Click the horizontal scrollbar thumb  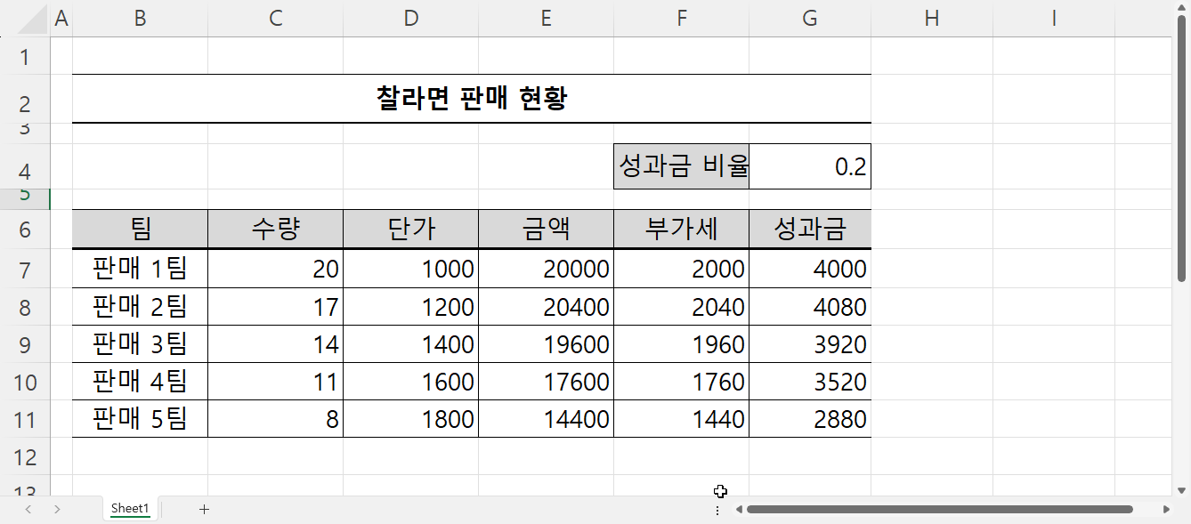click(939, 510)
